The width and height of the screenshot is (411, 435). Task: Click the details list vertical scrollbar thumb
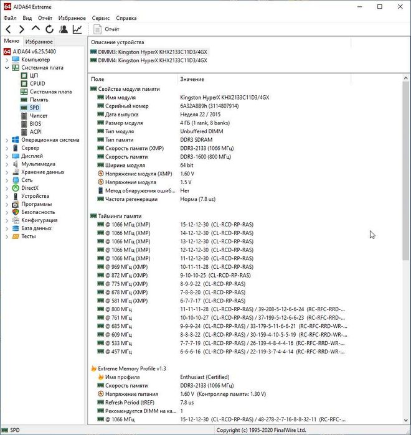tap(405, 171)
